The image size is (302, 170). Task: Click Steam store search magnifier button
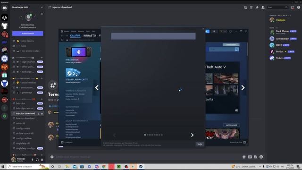point(237,49)
